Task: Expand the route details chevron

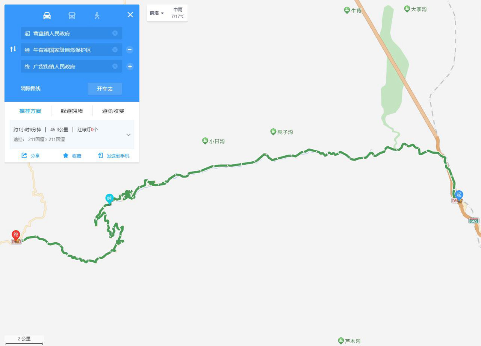Action: click(129, 135)
